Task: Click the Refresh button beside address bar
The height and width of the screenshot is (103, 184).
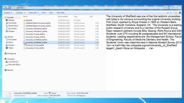Action: tap(167, 8)
